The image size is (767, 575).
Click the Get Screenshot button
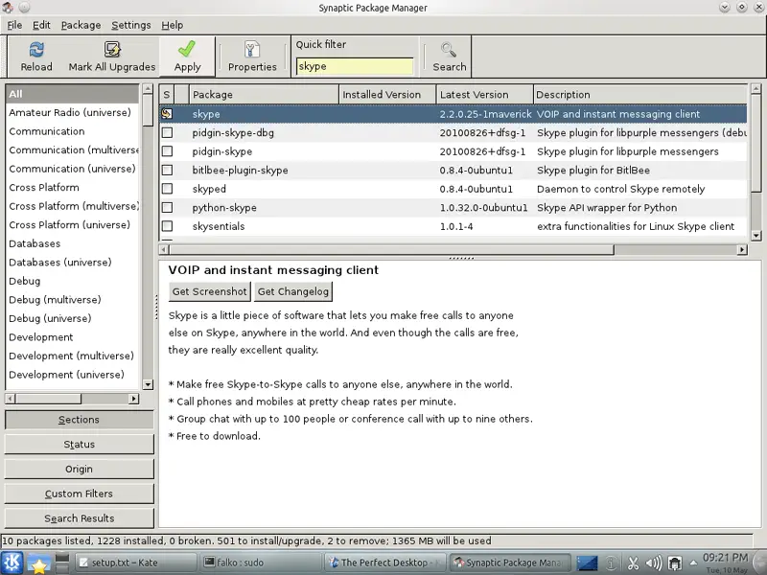tap(209, 291)
